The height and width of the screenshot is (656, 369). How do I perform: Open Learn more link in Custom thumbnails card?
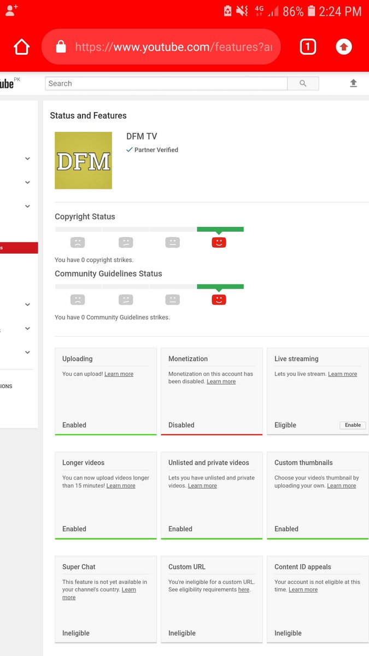(341, 485)
